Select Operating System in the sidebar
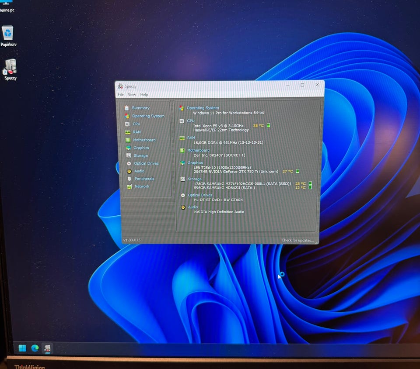The height and width of the screenshot is (369, 420). (x=148, y=116)
